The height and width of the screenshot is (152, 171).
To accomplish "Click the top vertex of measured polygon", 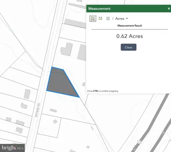I will (x=52, y=67).
